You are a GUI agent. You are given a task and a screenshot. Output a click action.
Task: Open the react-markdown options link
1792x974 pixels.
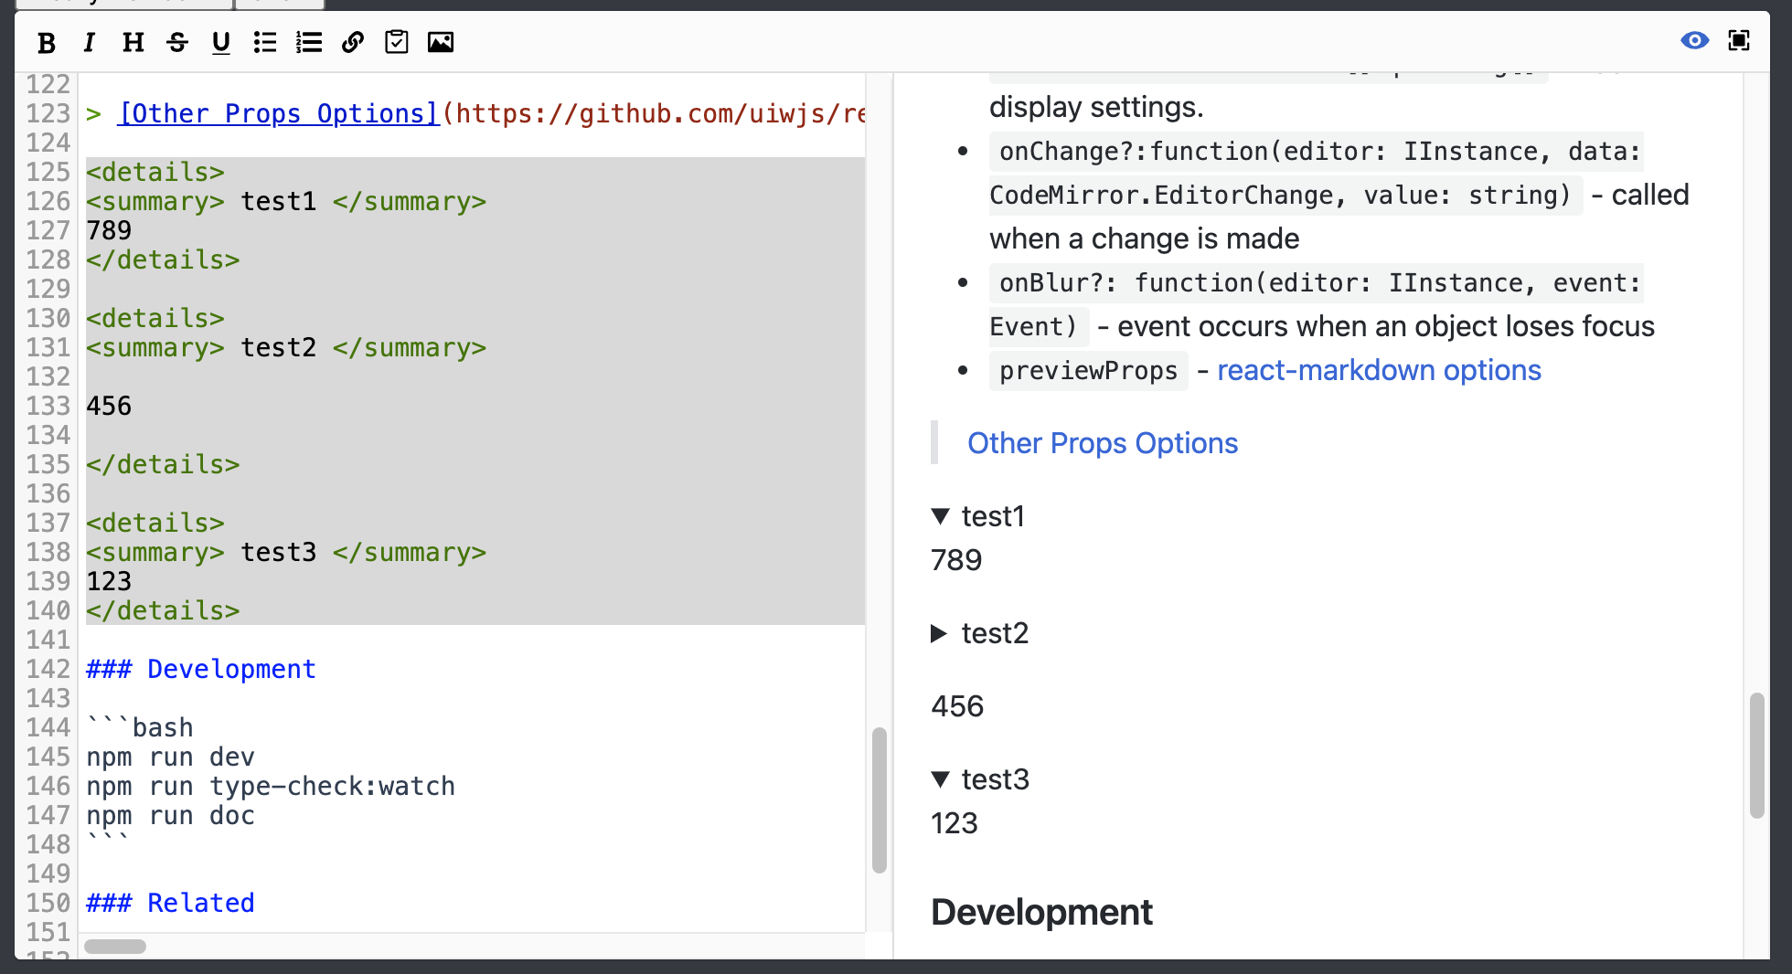click(x=1379, y=370)
